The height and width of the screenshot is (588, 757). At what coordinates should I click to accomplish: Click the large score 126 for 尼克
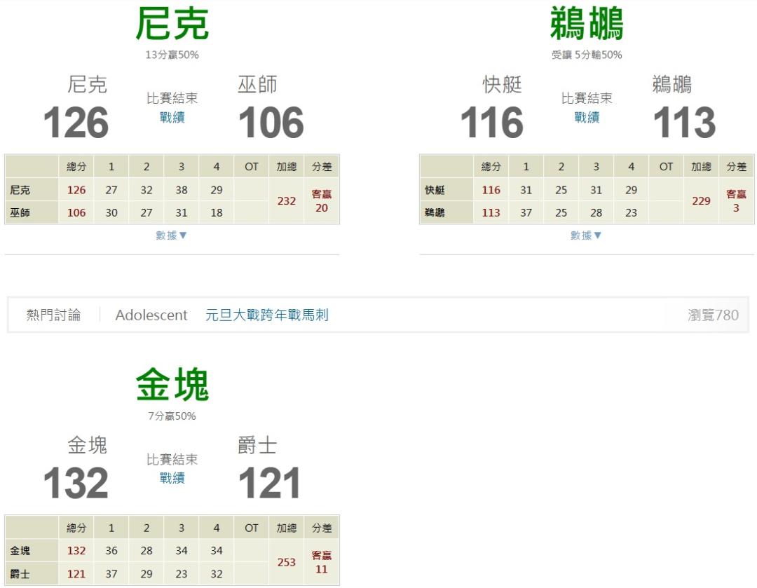click(76, 122)
